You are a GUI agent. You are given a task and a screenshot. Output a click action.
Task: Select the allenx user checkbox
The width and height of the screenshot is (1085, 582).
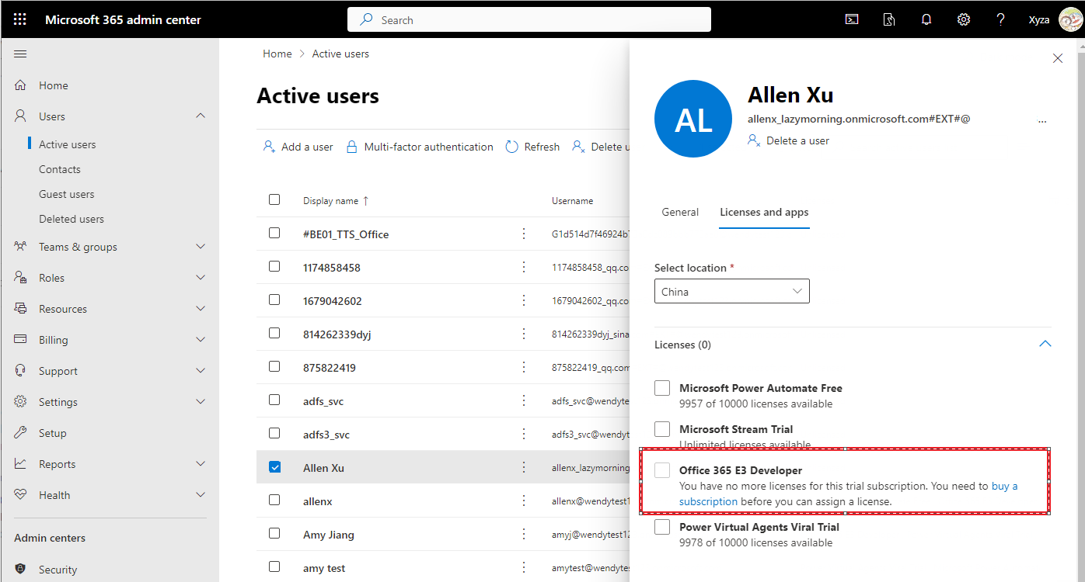274,501
